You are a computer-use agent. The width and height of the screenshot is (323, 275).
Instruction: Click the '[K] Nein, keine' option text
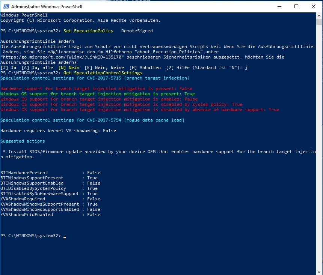[104, 68]
